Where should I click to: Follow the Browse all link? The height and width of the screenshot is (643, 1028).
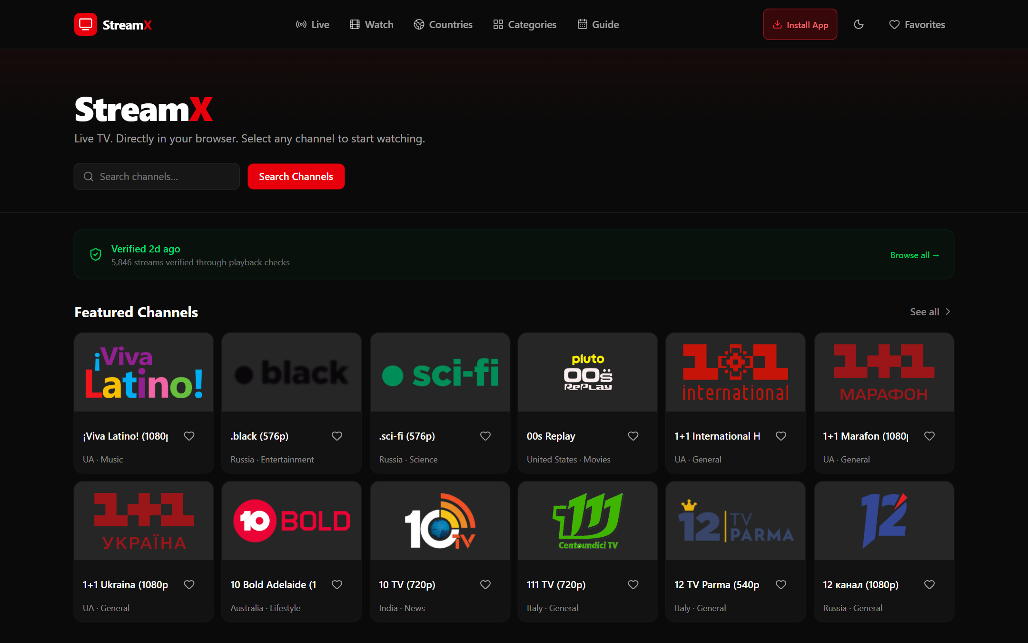pyautogui.click(x=915, y=255)
